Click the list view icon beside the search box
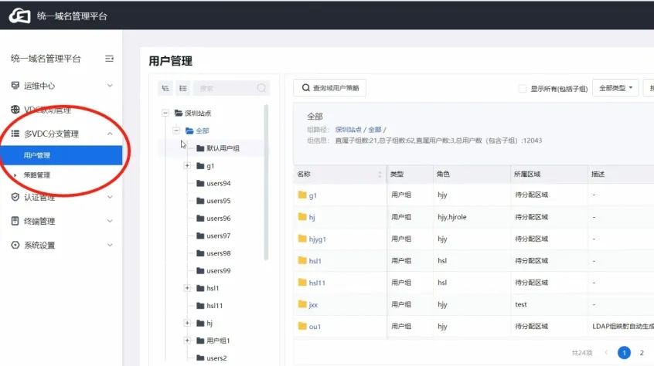This screenshot has width=654, height=366. click(182, 89)
